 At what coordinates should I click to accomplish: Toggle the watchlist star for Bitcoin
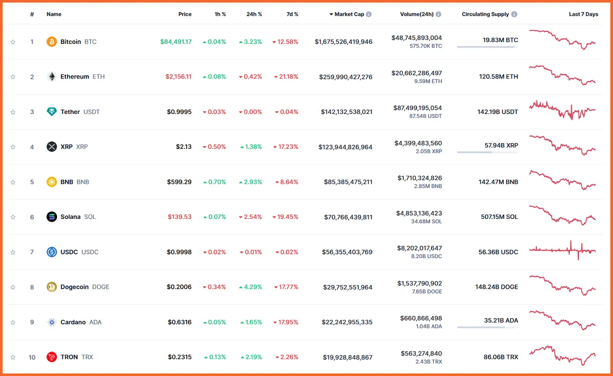click(13, 42)
